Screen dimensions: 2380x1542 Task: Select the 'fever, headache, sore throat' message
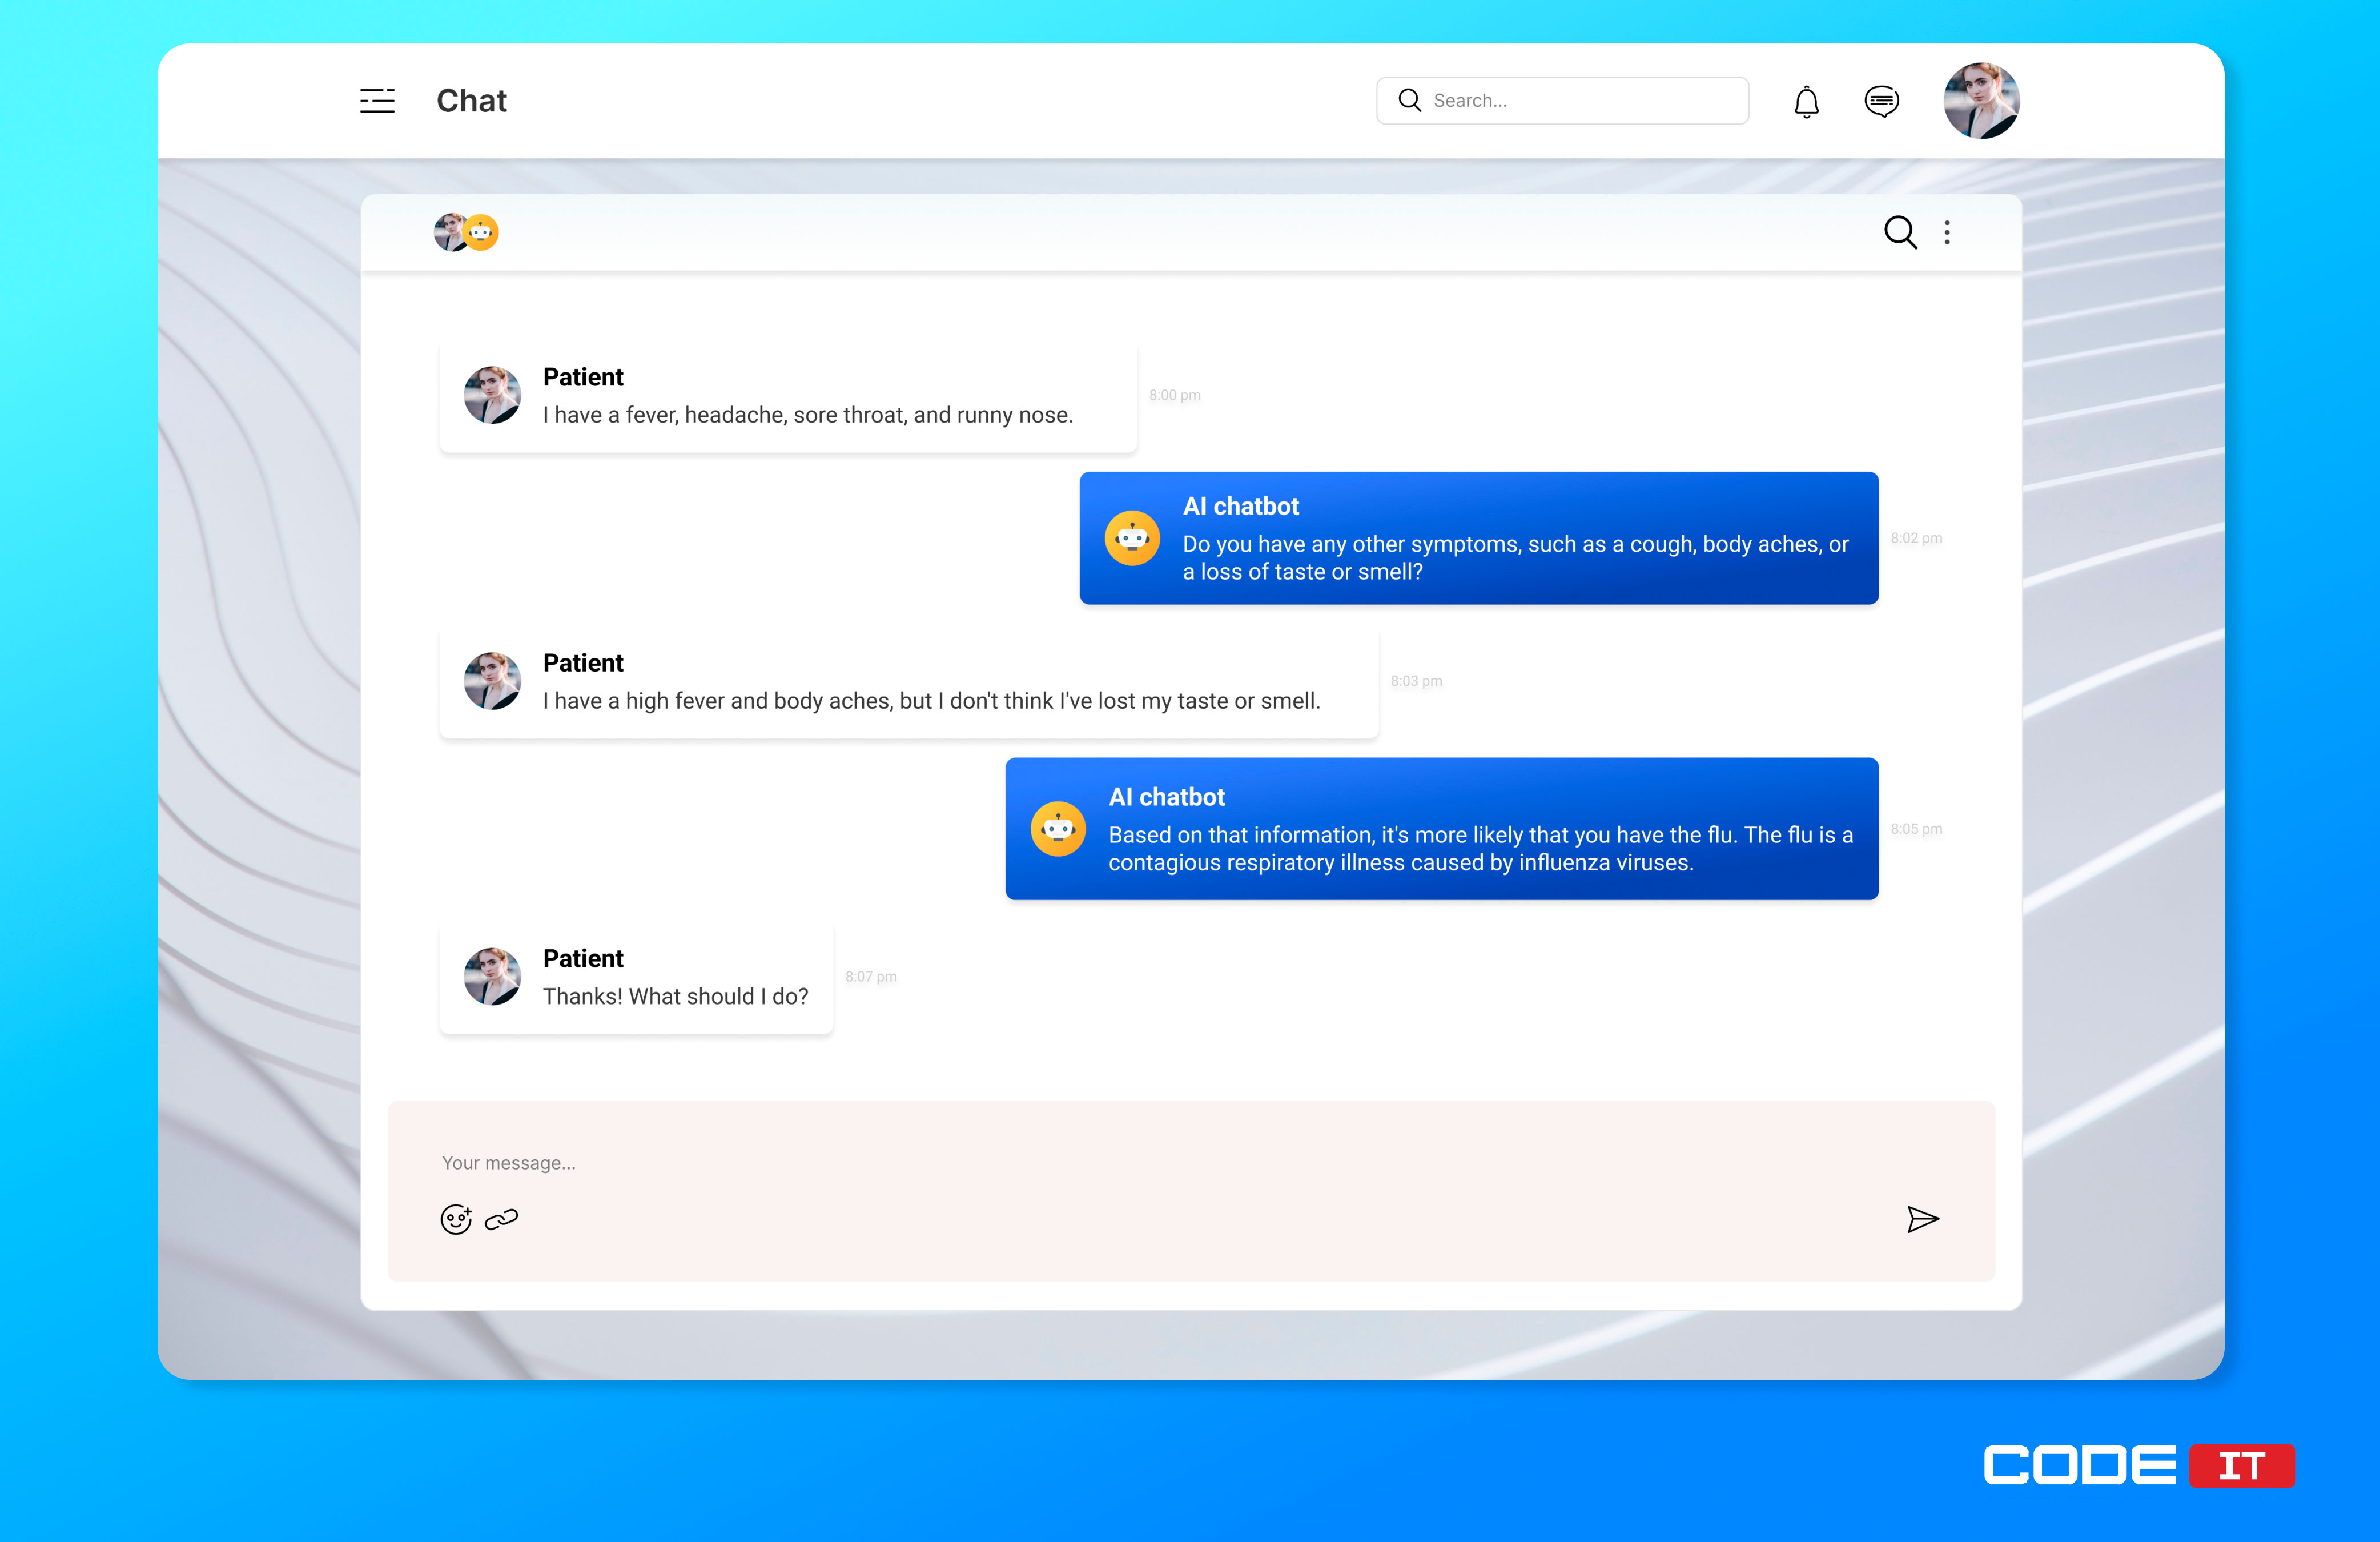[788, 397]
